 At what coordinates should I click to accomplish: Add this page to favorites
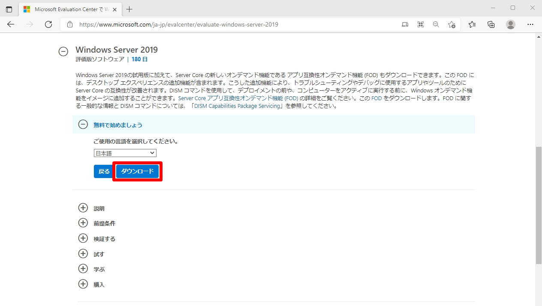coord(452,24)
